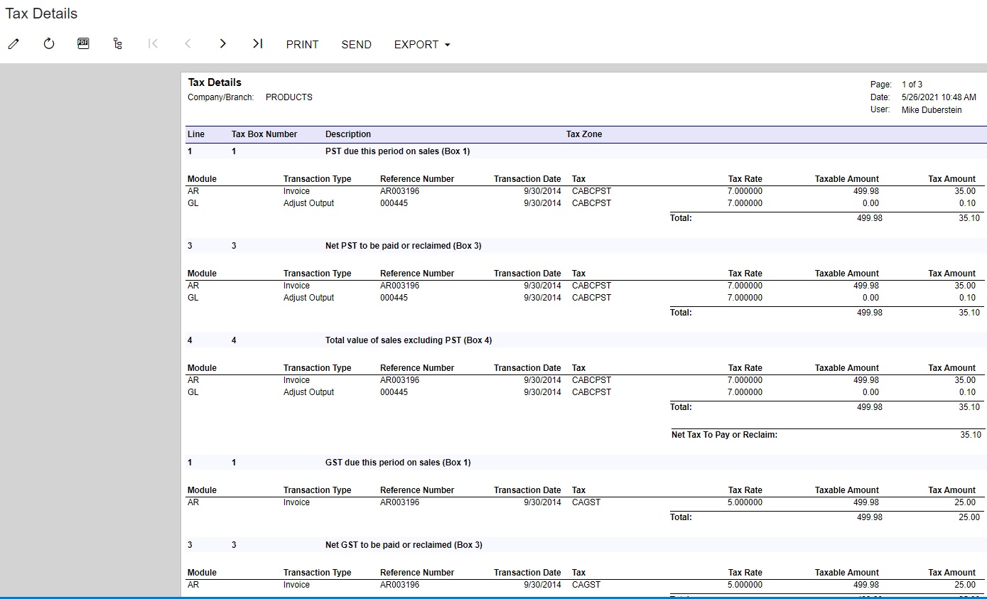987x599 pixels.
Task: Click the SEND button
Action: (x=356, y=44)
